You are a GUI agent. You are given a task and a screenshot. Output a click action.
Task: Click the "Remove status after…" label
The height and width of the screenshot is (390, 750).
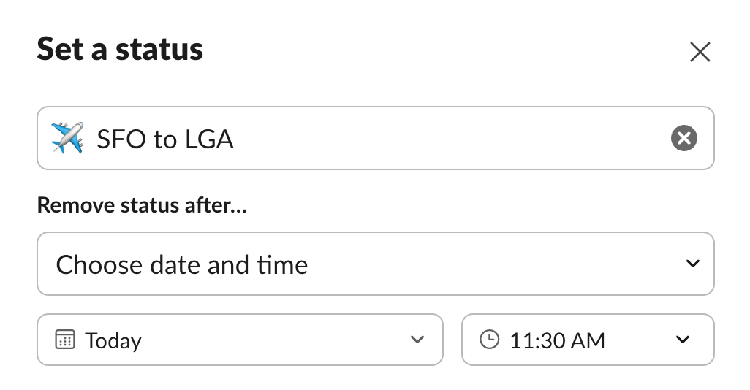coord(142,206)
